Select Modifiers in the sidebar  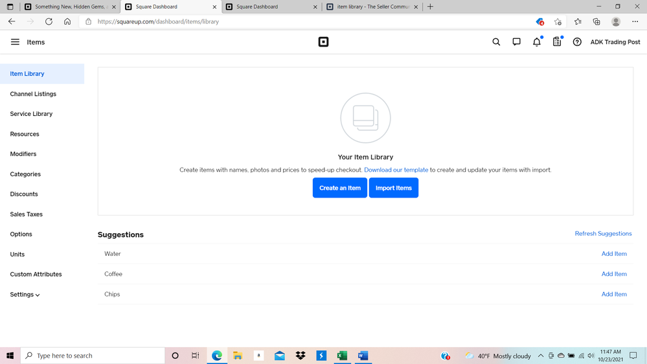(x=23, y=154)
